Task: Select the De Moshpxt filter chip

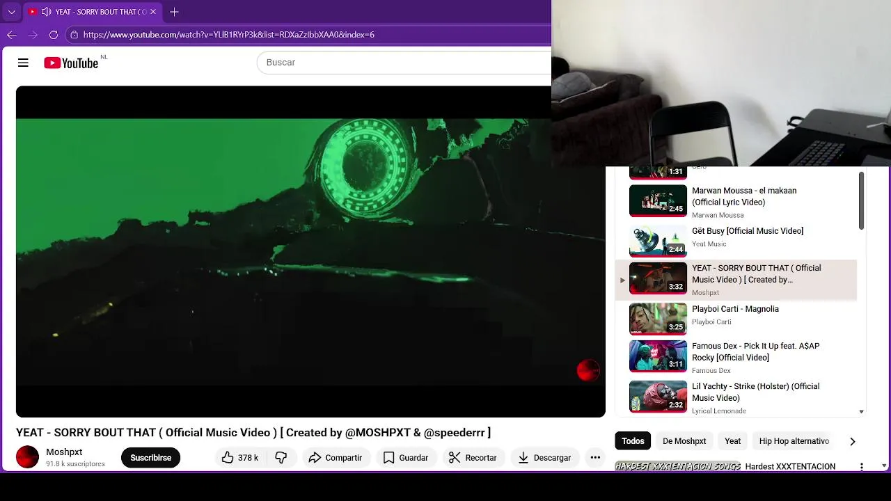Action: pos(684,440)
